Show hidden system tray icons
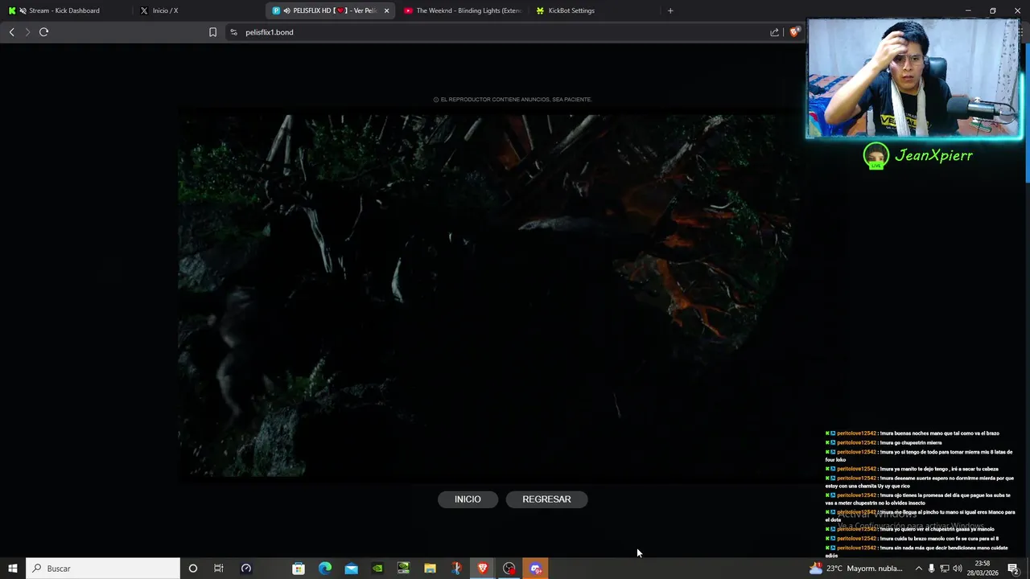The width and height of the screenshot is (1030, 579). tap(919, 569)
